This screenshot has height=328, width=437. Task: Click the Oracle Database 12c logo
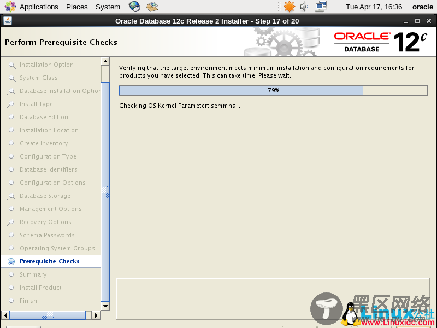tap(380, 42)
